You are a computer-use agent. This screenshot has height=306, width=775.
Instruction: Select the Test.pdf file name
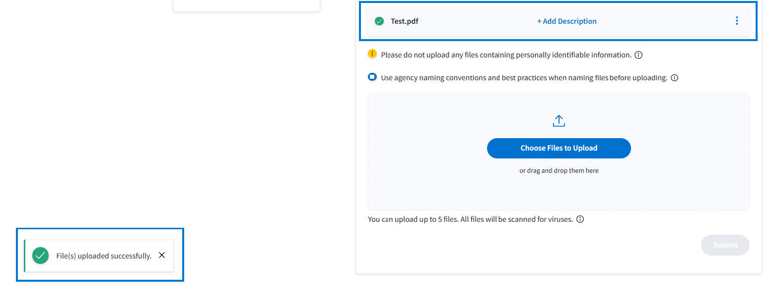coord(405,21)
